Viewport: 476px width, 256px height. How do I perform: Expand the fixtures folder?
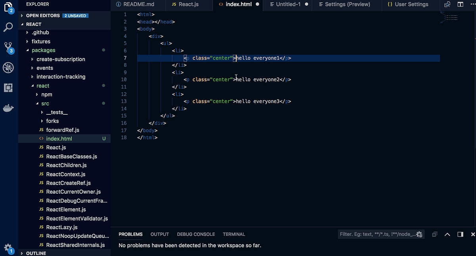[x=41, y=41]
